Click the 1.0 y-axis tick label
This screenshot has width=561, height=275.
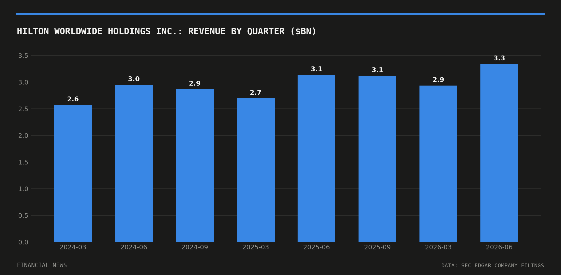(23, 189)
